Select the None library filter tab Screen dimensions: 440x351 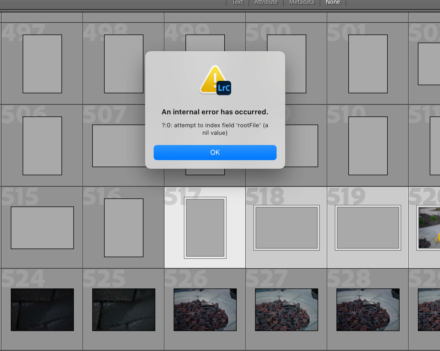(333, 2)
